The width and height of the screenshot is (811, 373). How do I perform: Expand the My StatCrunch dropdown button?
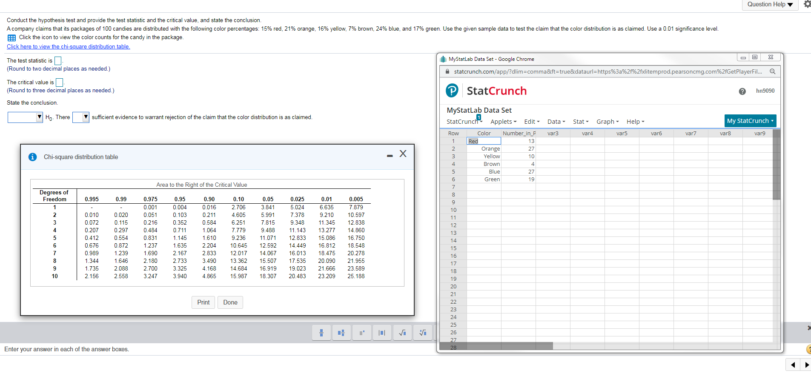pyautogui.click(x=750, y=121)
